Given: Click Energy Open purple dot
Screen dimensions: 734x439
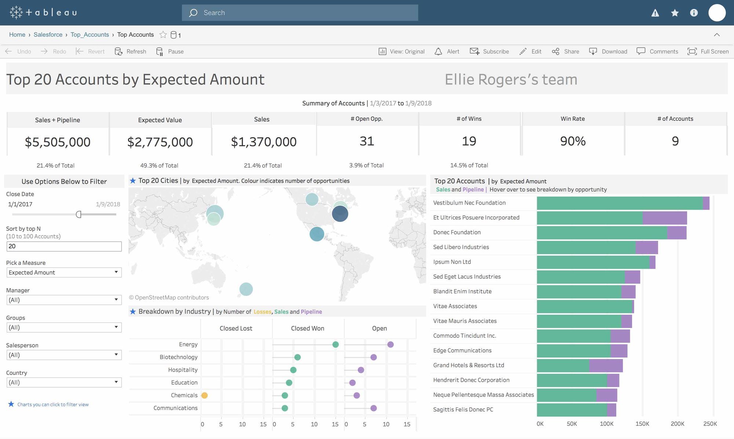Looking at the screenshot, I should (x=390, y=344).
